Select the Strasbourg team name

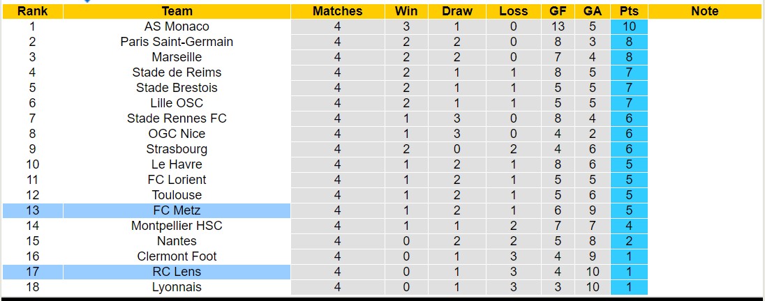click(x=177, y=149)
